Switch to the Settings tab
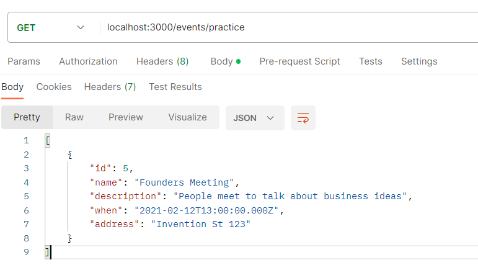 point(419,61)
